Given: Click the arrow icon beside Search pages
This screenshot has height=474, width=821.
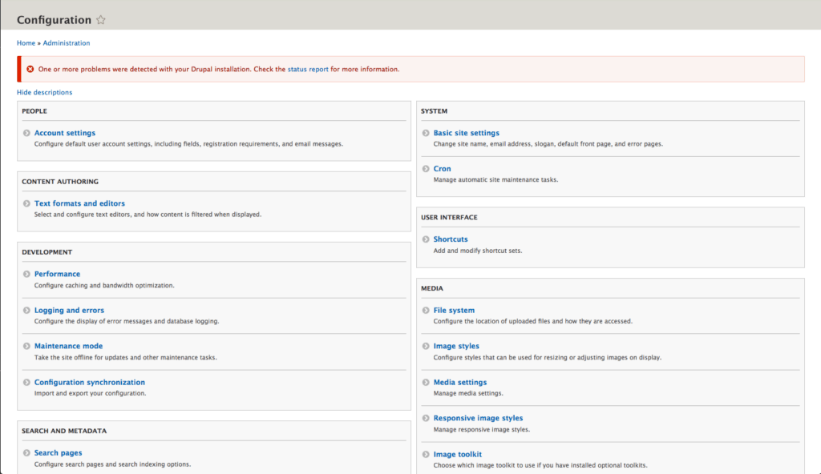Looking at the screenshot, I should point(26,452).
